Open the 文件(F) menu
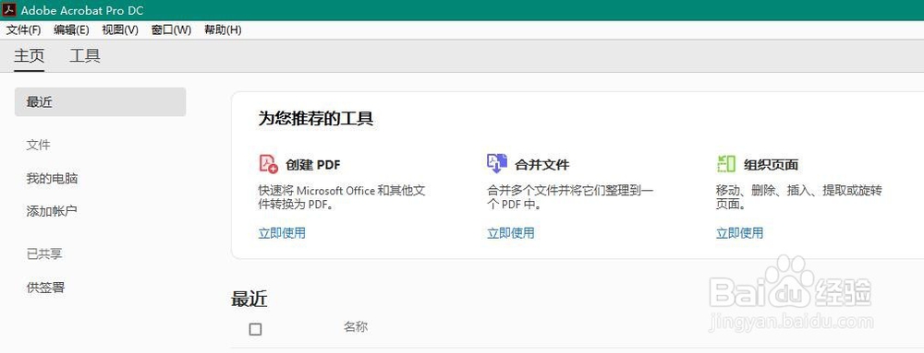924x353 pixels. pos(24,30)
